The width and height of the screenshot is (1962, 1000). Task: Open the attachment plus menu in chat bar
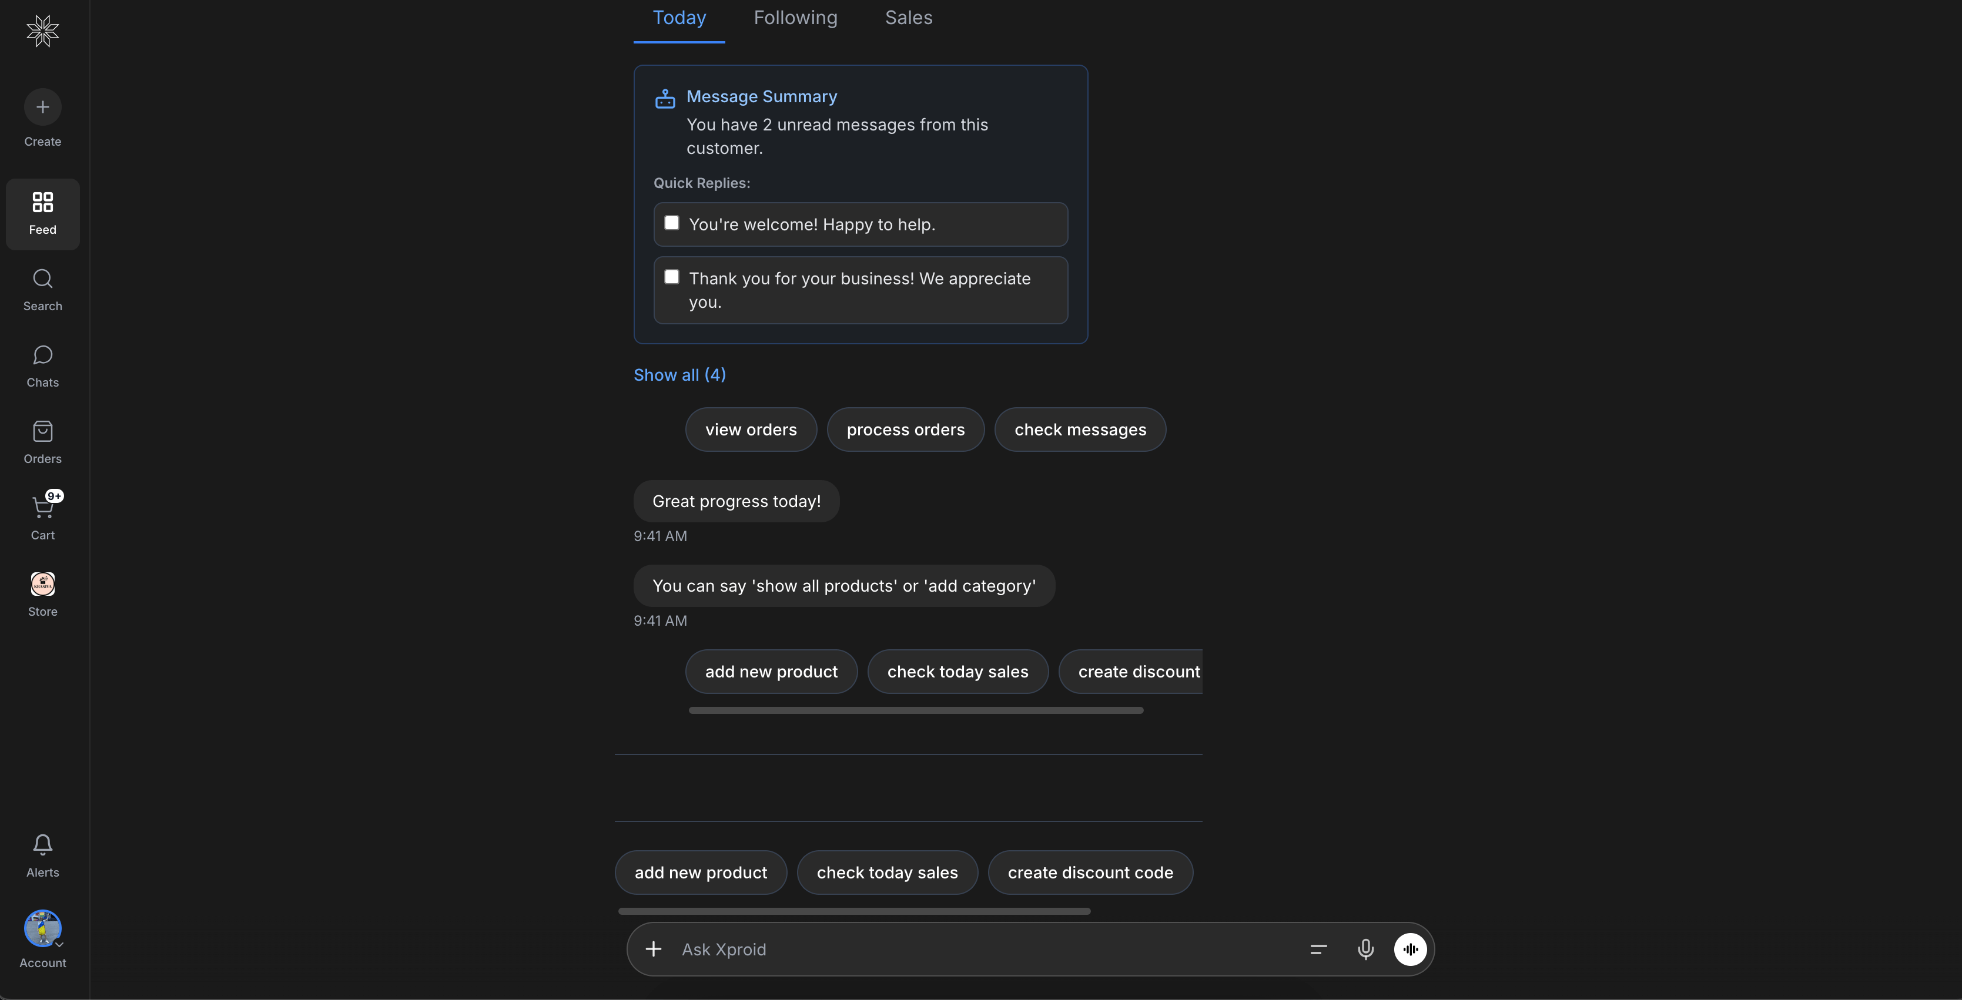click(653, 949)
